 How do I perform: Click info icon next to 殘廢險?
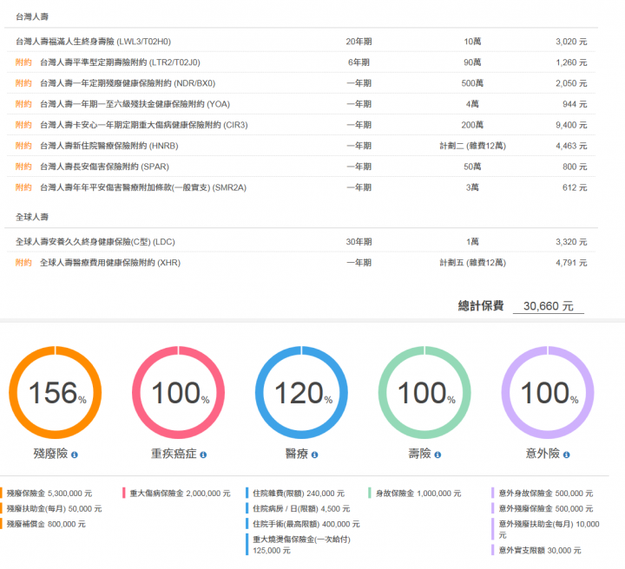click(x=75, y=455)
